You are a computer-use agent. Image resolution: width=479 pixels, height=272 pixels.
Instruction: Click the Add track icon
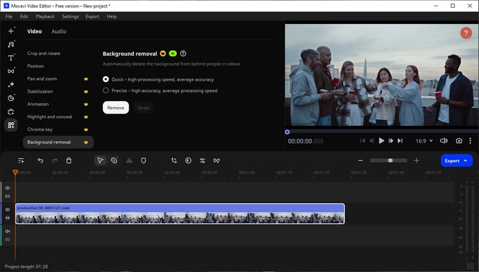pyautogui.click(x=21, y=160)
